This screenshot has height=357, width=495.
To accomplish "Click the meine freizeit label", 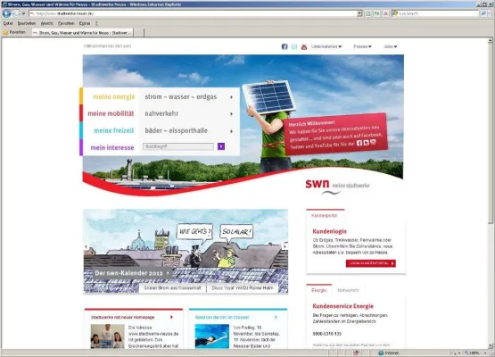I will click(x=114, y=130).
